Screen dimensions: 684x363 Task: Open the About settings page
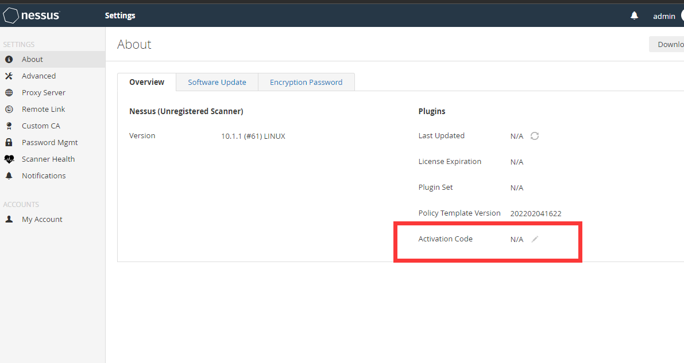click(52, 59)
